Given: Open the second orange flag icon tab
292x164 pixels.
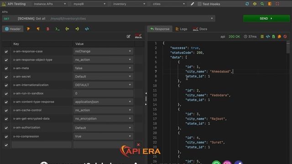Looking at the screenshot, I should 38,29.
